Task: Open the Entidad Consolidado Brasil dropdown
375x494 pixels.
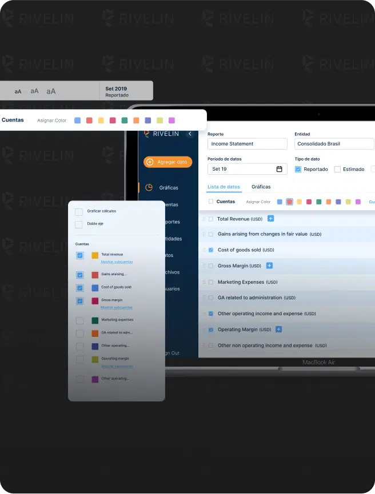Action: [x=334, y=144]
